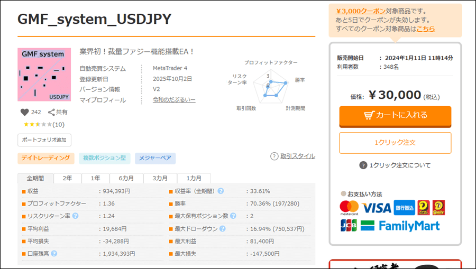Click the VISA payment logo
This screenshot has height=269, width=476.
pos(377,208)
